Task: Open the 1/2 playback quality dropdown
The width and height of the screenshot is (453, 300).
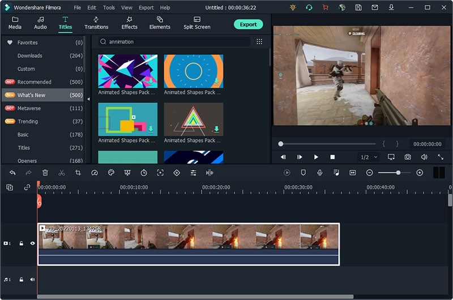Action: (368, 157)
